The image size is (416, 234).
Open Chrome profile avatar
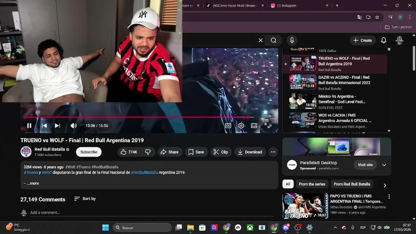pos(400,17)
